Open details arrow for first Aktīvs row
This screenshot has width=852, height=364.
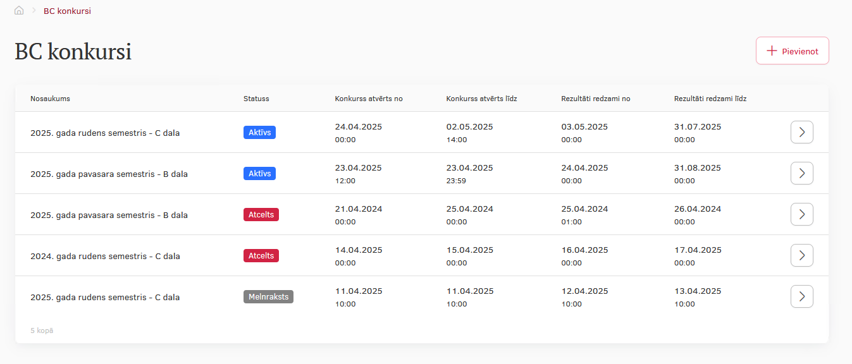pos(802,132)
